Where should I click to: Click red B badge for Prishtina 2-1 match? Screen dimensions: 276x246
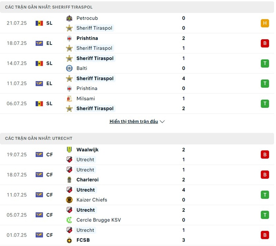(265, 43)
